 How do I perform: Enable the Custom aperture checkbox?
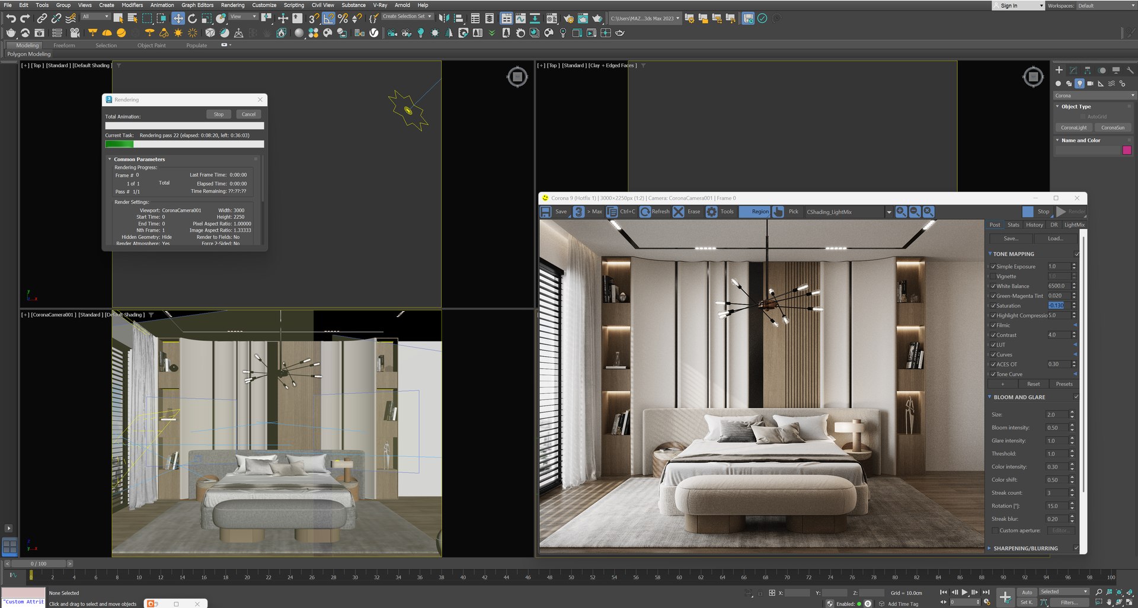click(x=995, y=530)
